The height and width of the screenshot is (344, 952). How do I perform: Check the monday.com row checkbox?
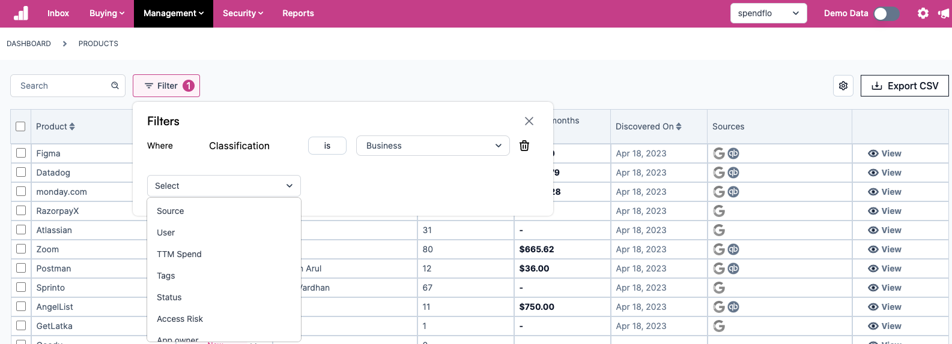click(21, 191)
